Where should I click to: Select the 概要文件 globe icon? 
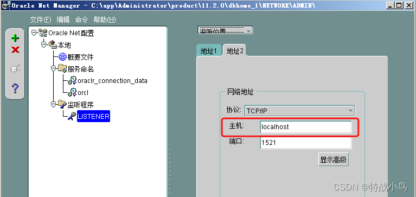(62, 57)
